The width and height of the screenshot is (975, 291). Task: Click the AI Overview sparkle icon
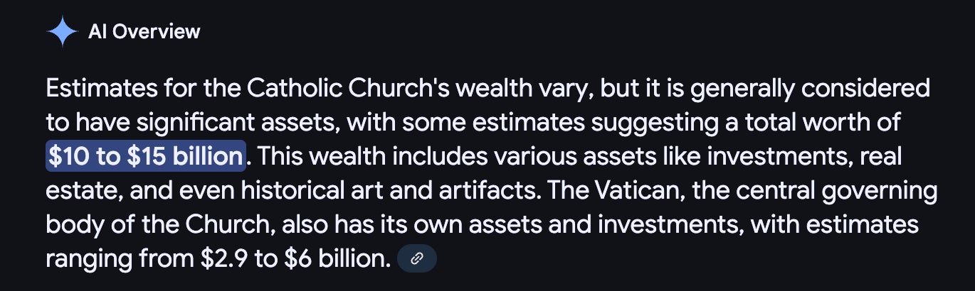(62, 32)
